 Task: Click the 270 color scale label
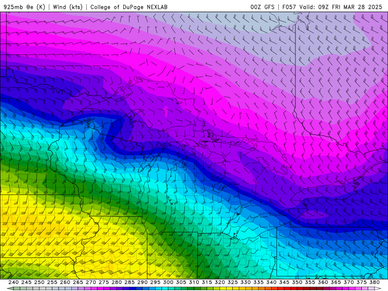tap(91, 282)
